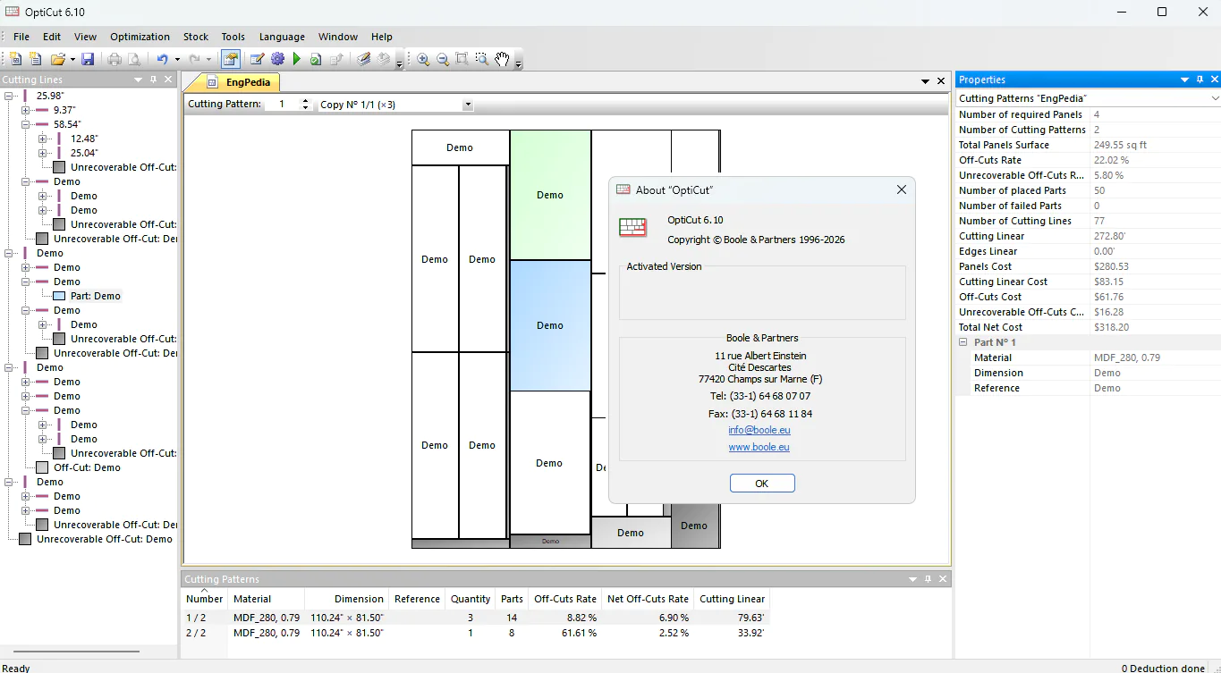
Task: Click the document with green check icon
Action: [316, 59]
